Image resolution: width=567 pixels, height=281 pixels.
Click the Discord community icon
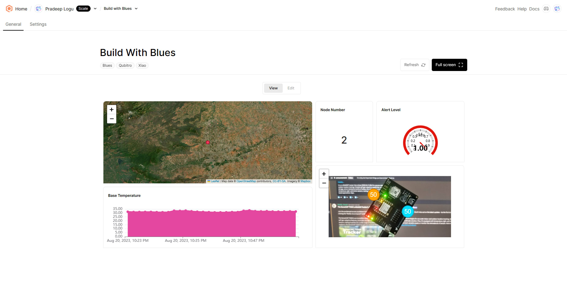546,9
